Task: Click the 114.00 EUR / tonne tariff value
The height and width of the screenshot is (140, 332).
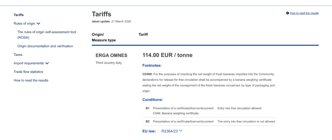Action: (167, 55)
